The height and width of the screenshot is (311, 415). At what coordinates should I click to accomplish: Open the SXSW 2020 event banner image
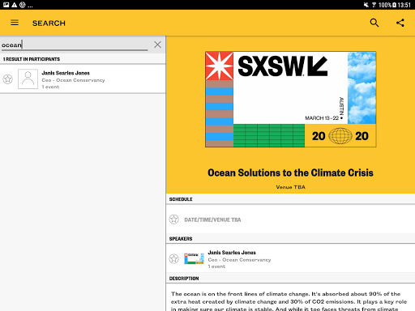(290, 100)
